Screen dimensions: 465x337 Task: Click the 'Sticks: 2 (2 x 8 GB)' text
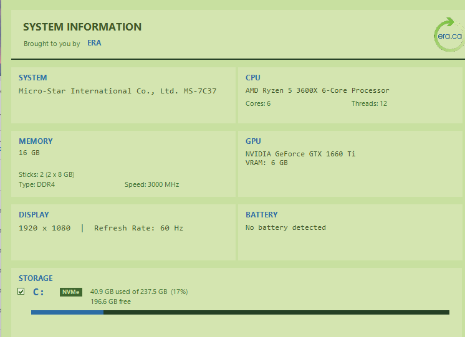47,174
